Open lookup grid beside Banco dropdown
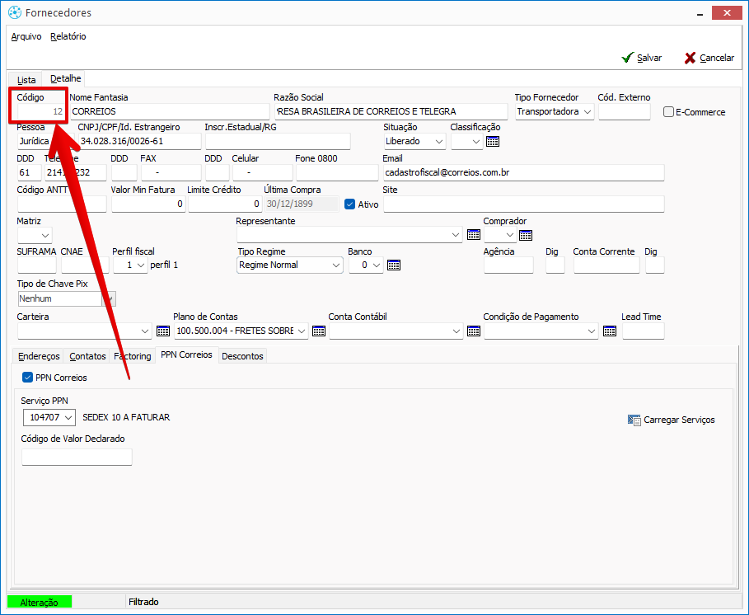Viewport: 749px width, 615px height. coord(394,265)
